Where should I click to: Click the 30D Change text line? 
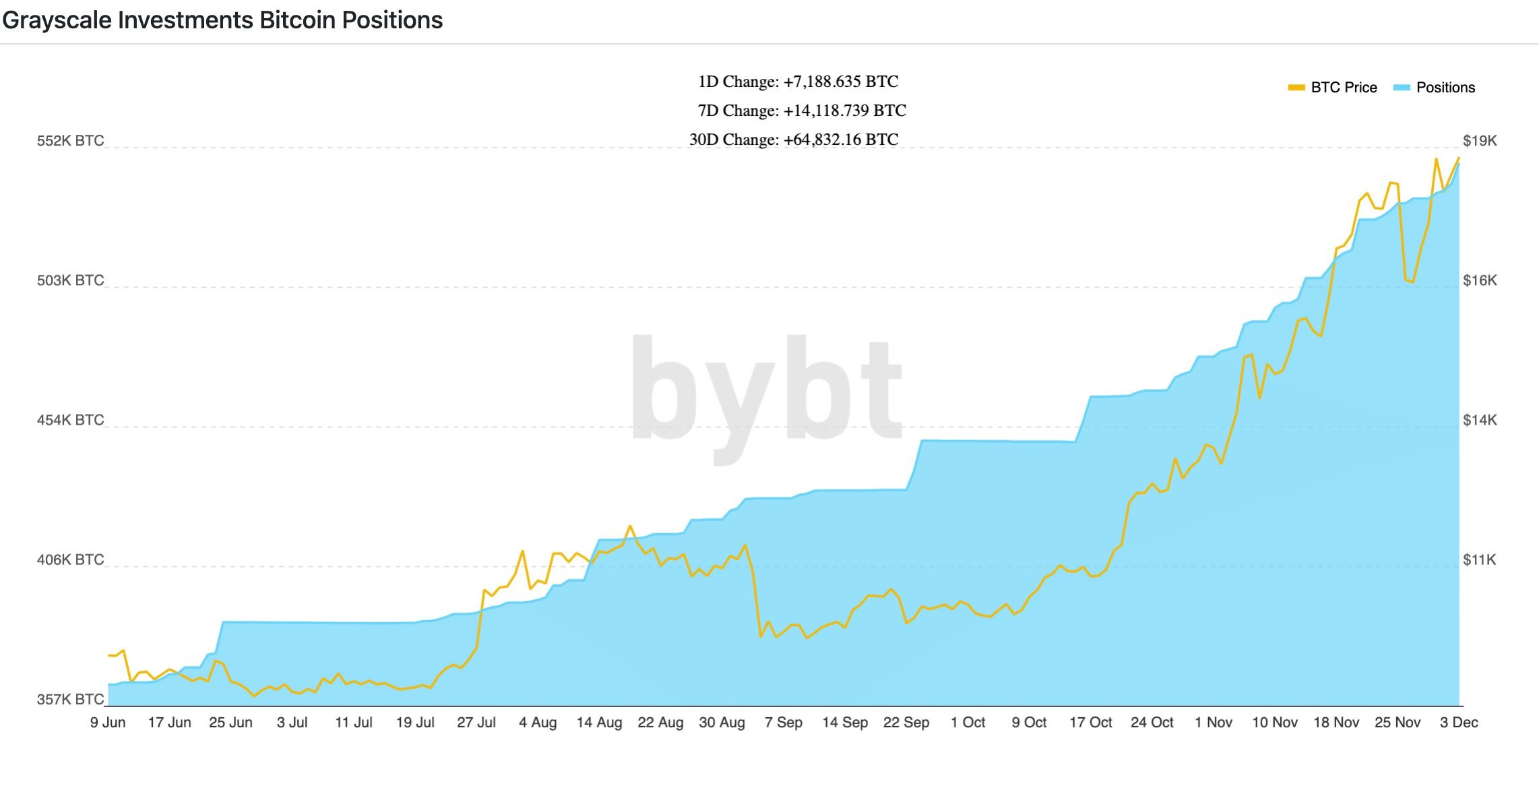pyautogui.click(x=794, y=140)
